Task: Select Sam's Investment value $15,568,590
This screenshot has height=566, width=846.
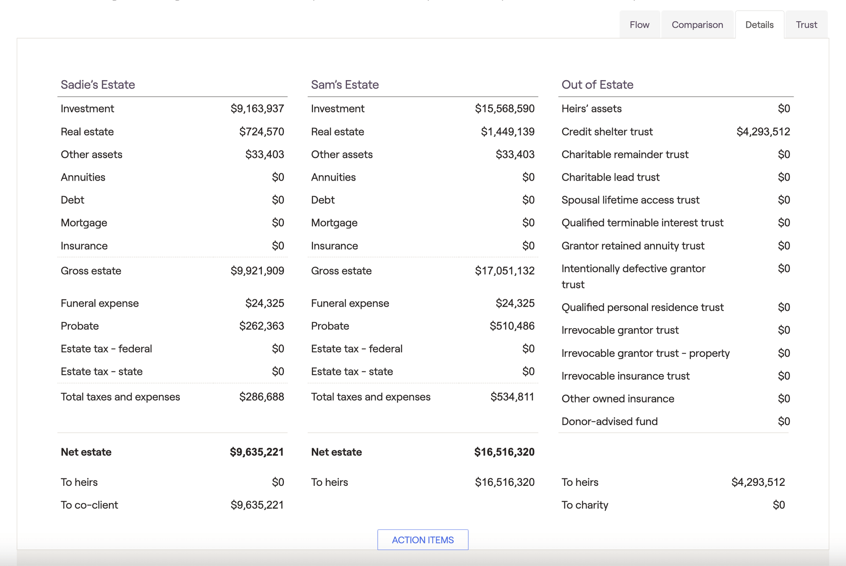Action: (x=505, y=108)
